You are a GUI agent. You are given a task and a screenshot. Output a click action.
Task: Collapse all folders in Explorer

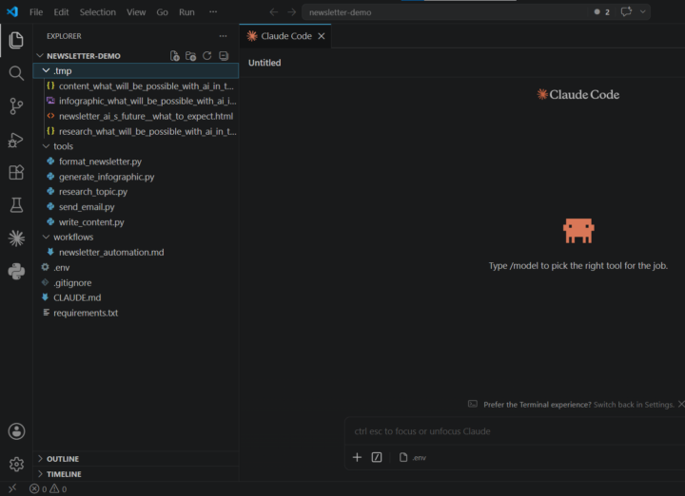pyautogui.click(x=224, y=56)
